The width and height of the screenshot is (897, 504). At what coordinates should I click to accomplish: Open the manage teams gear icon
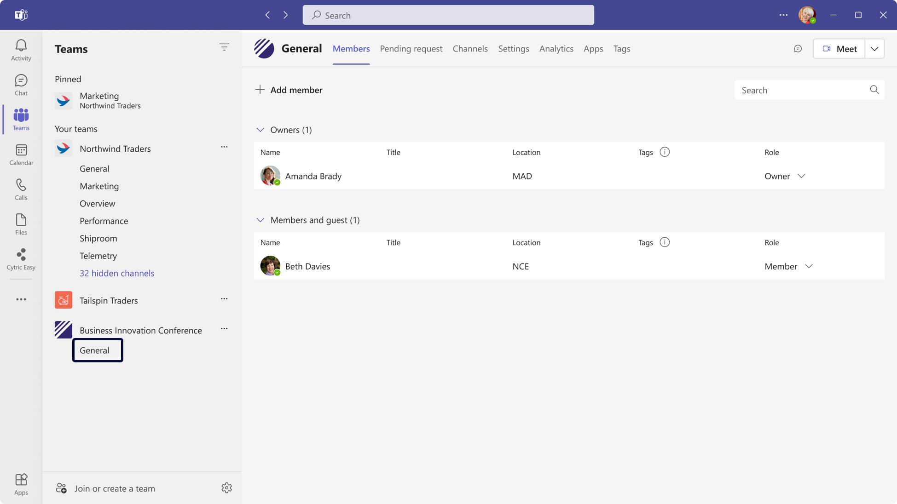click(226, 488)
